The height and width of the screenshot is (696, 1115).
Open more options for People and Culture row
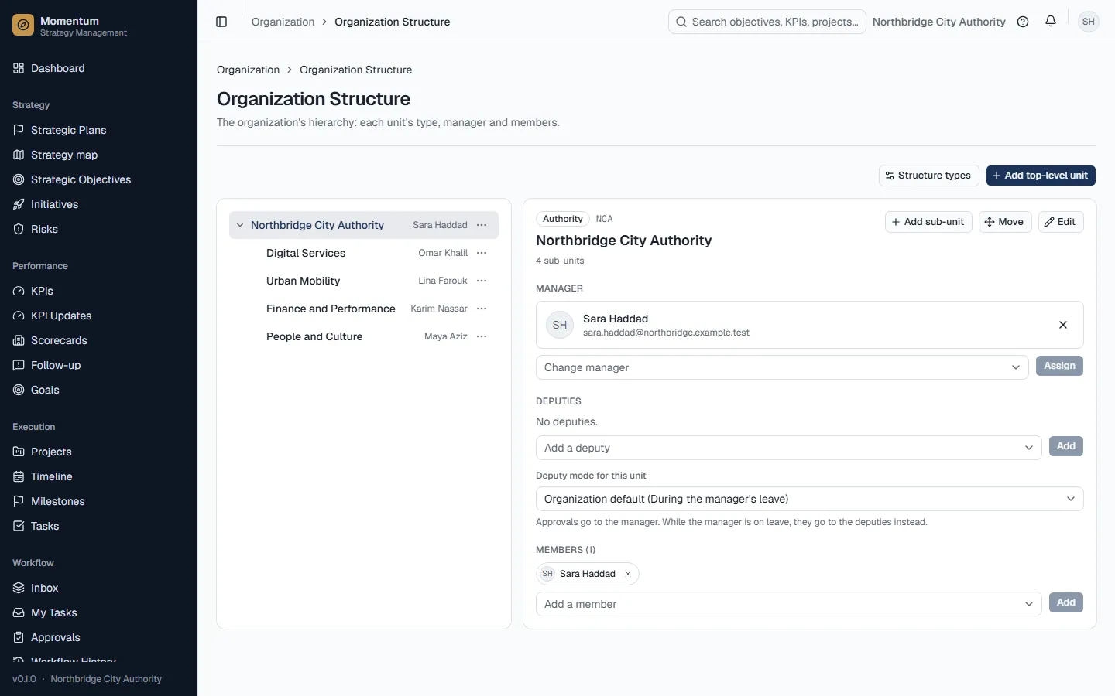[x=482, y=336]
